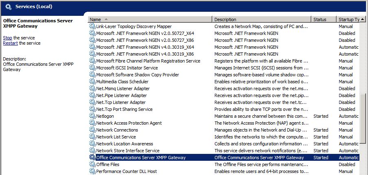Click gear icon of Microsoft iSCSI Initiator Service
This screenshot has width=368, height=175.
(x=93, y=68)
